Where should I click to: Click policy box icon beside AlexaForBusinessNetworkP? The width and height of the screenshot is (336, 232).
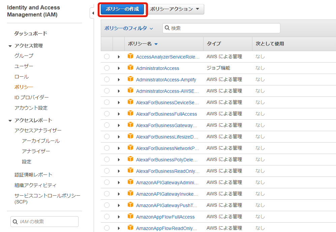click(130, 147)
